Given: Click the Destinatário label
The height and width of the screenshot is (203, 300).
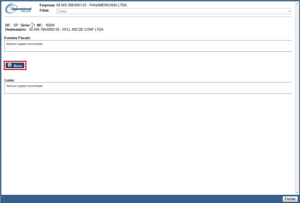Looking at the screenshot, I should point(16,29).
